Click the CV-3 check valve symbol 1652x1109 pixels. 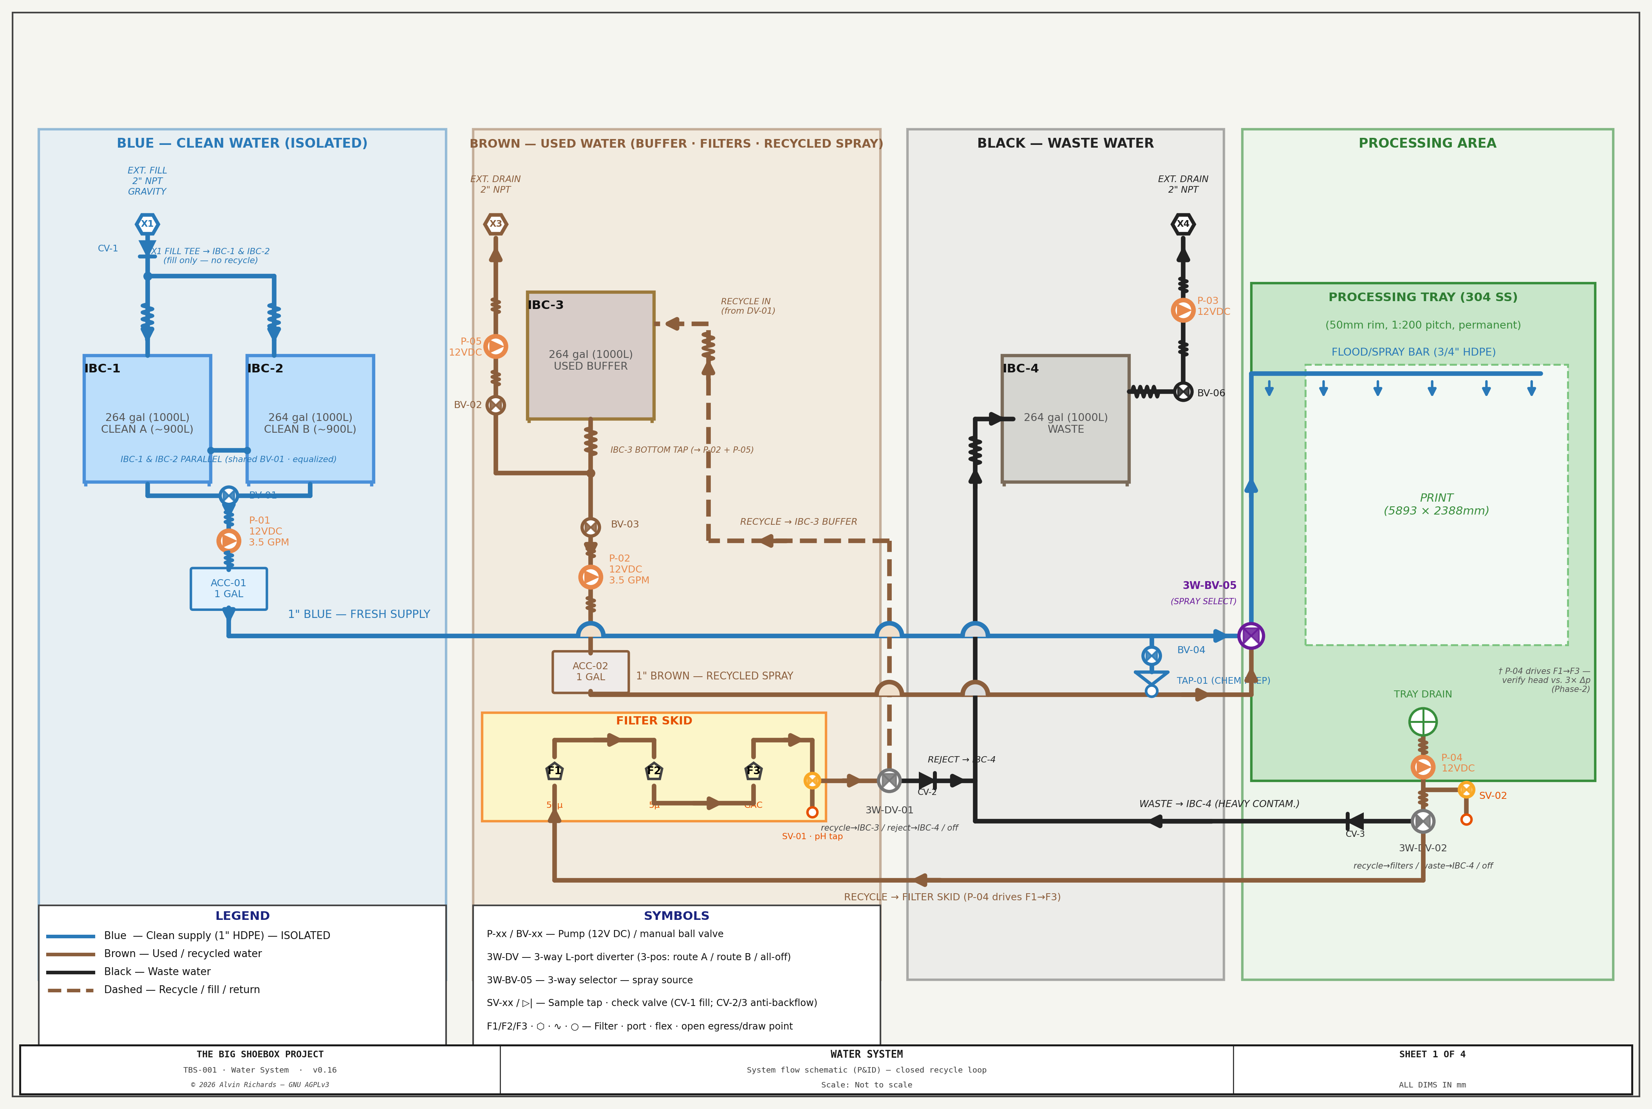tap(1355, 821)
